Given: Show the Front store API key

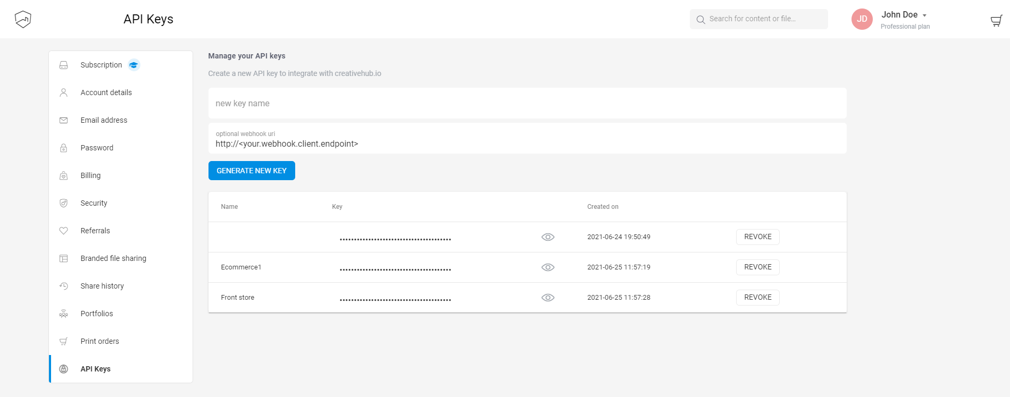Looking at the screenshot, I should coord(548,298).
